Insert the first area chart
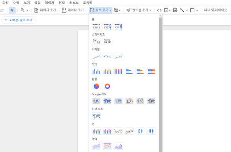231x152 pixels. 96,146
